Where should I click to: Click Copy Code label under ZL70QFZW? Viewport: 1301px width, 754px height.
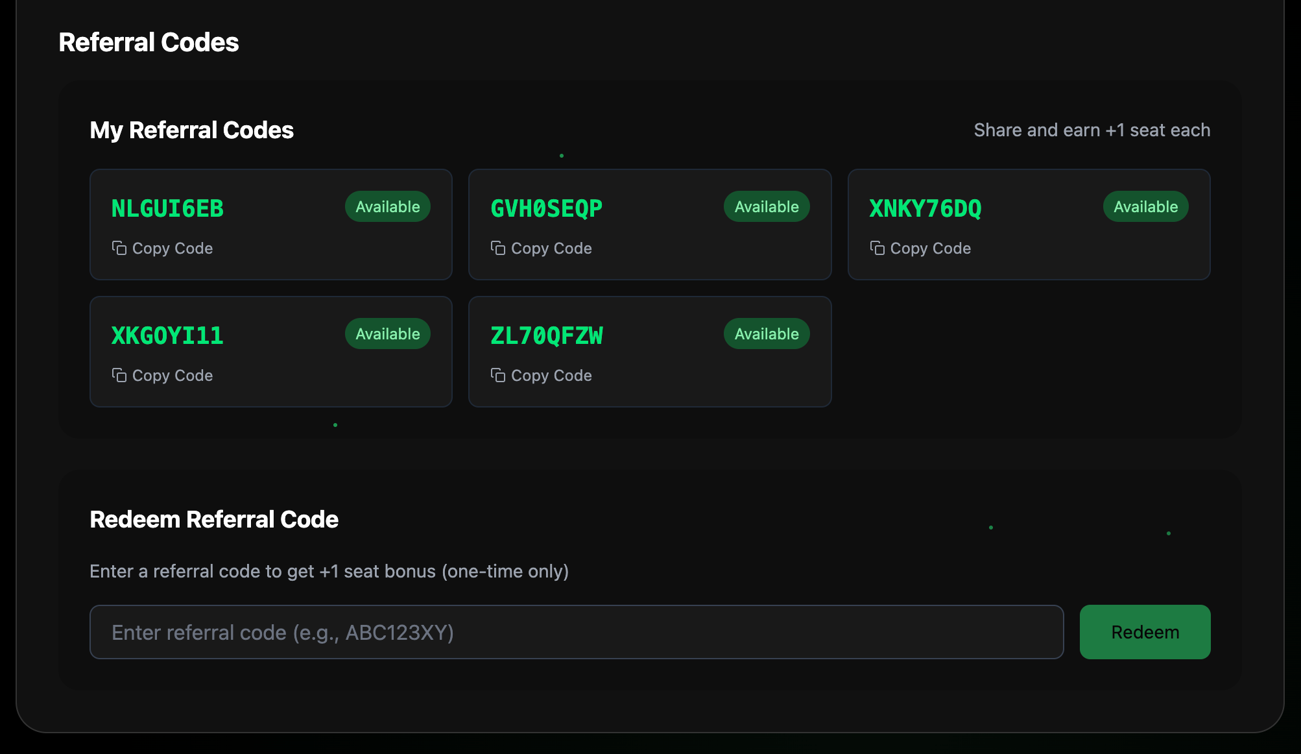click(551, 376)
